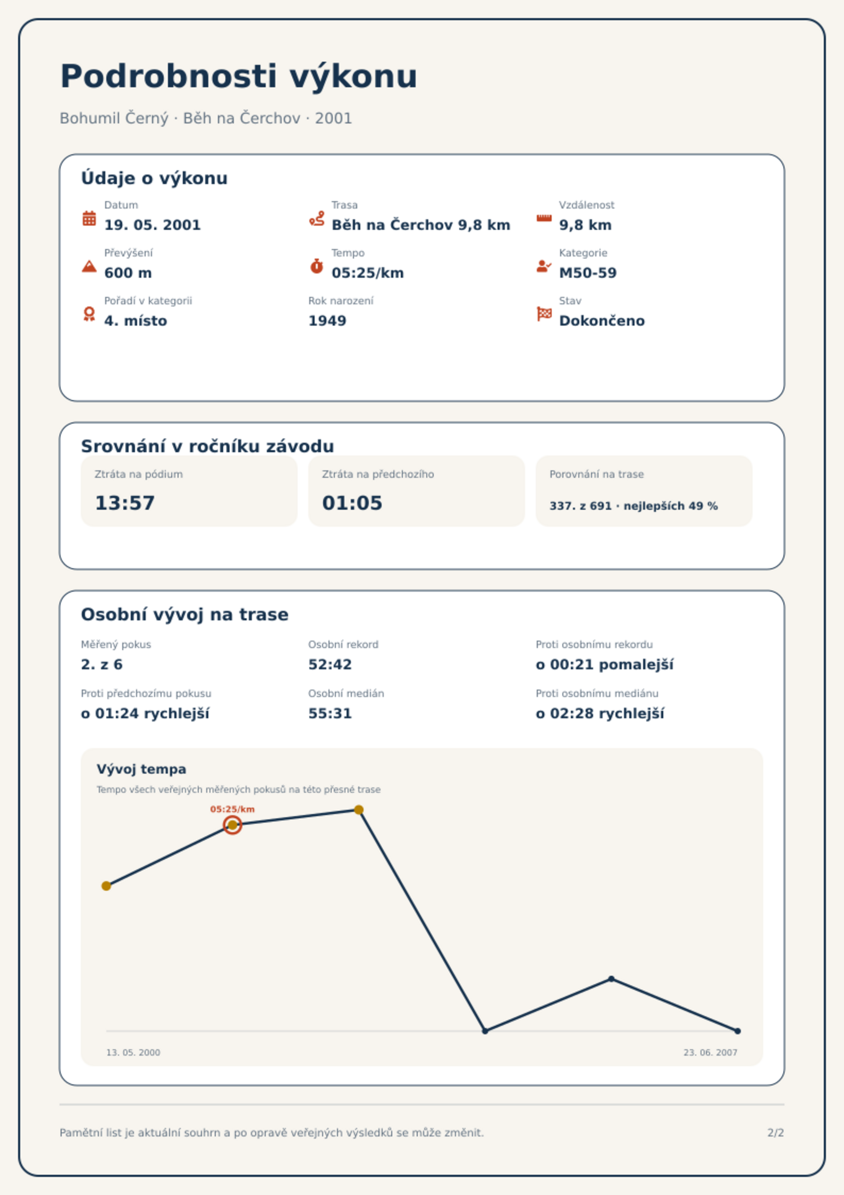Click the Osobní rekord value 52:42
844x1195 pixels.
click(330, 665)
